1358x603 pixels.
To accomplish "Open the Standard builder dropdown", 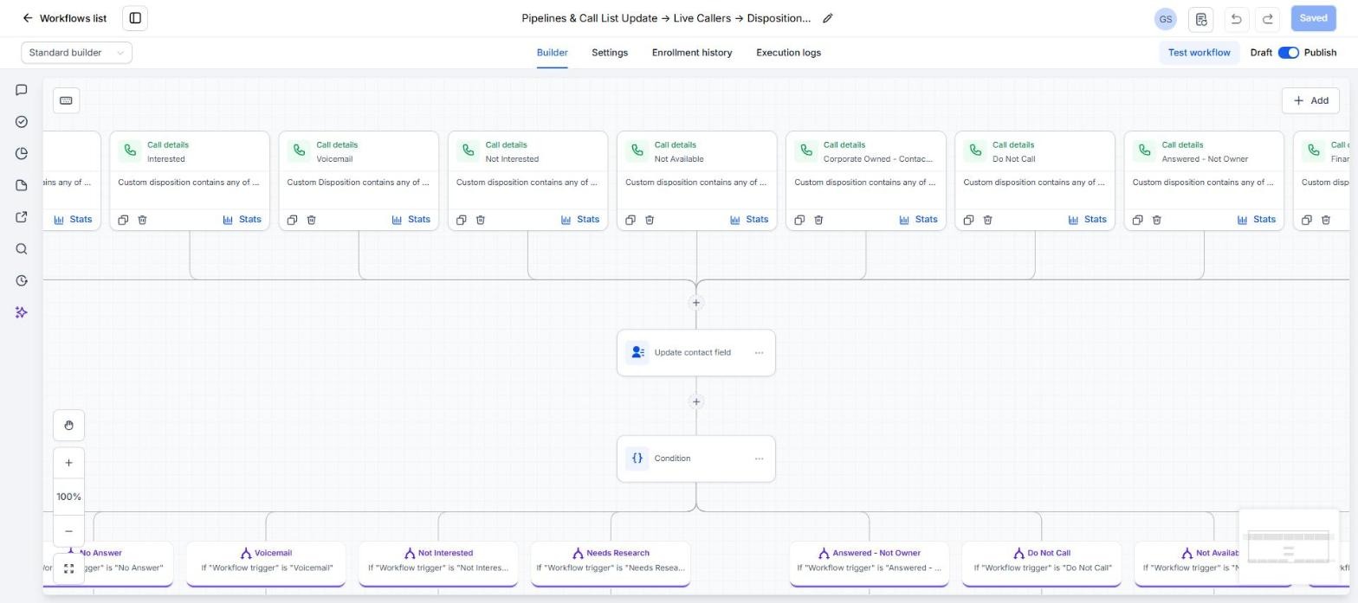I will [77, 53].
